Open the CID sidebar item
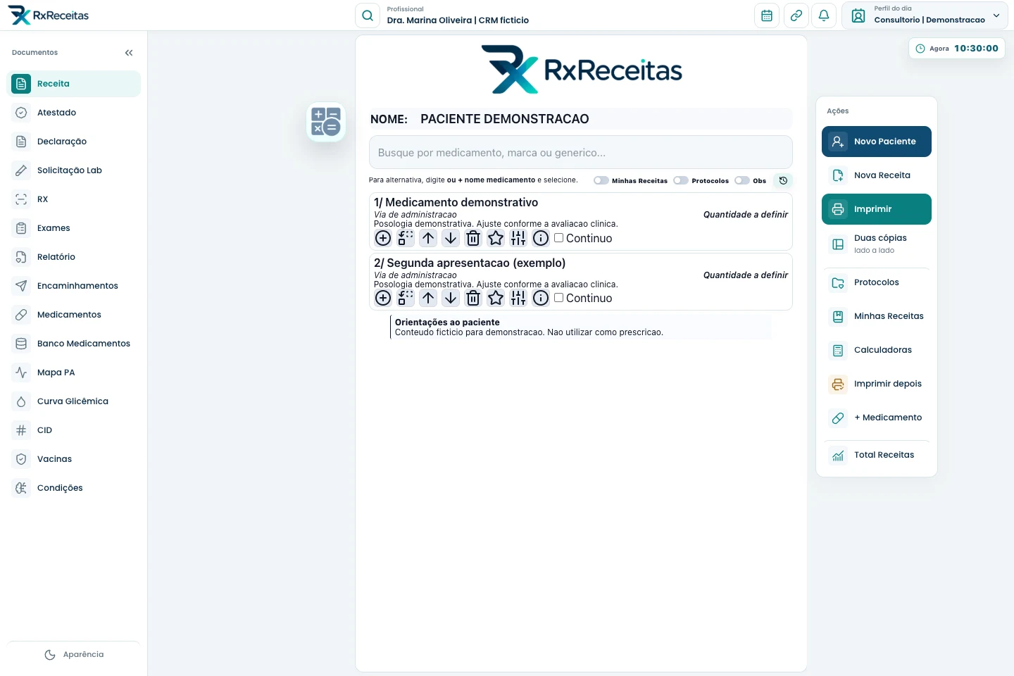The image size is (1014, 676). click(x=73, y=430)
